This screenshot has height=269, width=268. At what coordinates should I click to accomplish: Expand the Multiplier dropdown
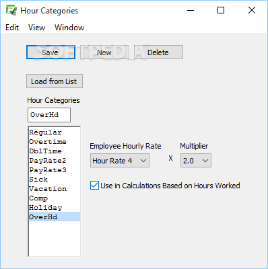click(196, 161)
